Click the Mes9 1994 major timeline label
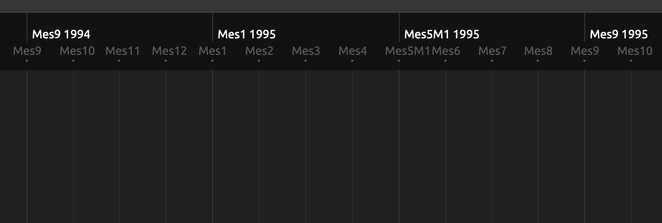This screenshot has height=223, width=662. [x=61, y=34]
